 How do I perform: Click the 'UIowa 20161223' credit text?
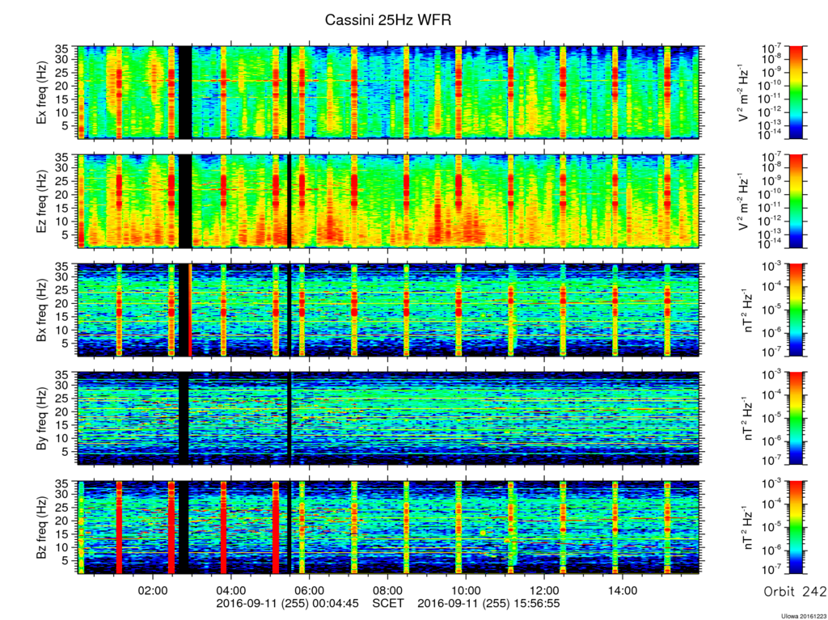(804, 616)
